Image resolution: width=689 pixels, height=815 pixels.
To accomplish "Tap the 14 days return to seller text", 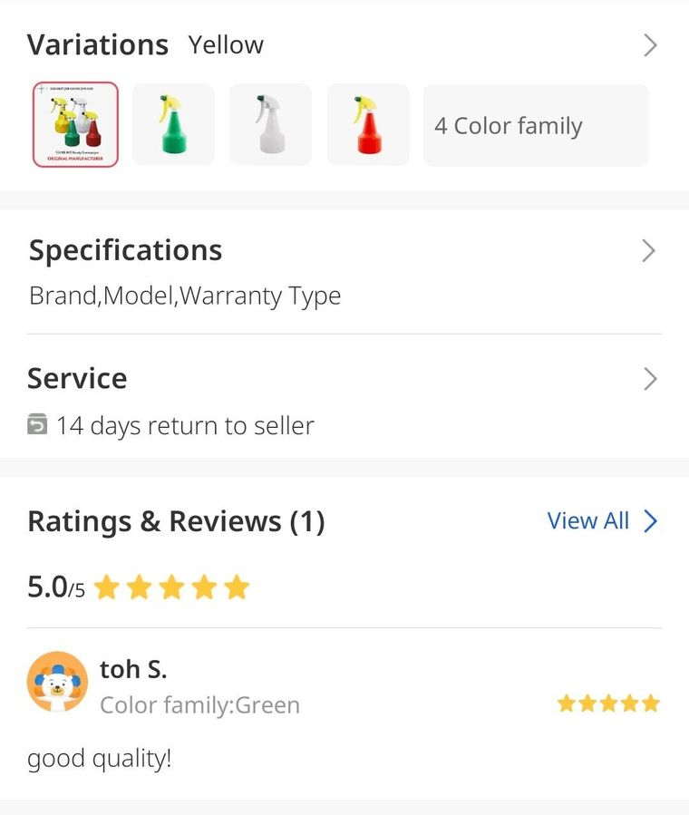I will 185,425.
